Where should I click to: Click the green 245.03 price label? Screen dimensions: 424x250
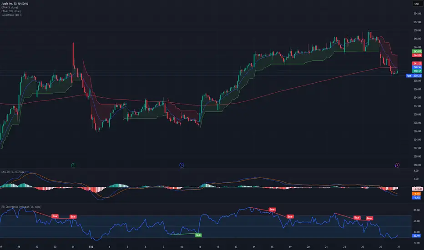click(417, 51)
